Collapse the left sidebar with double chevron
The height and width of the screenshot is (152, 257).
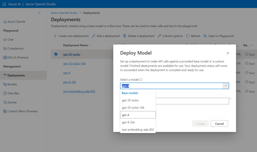[39, 12]
